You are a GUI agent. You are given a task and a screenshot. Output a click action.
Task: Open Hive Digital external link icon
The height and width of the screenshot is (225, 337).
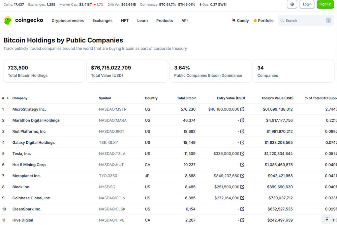click(x=242, y=220)
